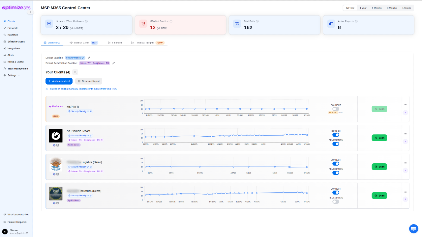
Task: Click the briefcase icon in Active Projects card
Action: coord(331,24)
